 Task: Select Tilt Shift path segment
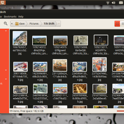tap(49, 24)
